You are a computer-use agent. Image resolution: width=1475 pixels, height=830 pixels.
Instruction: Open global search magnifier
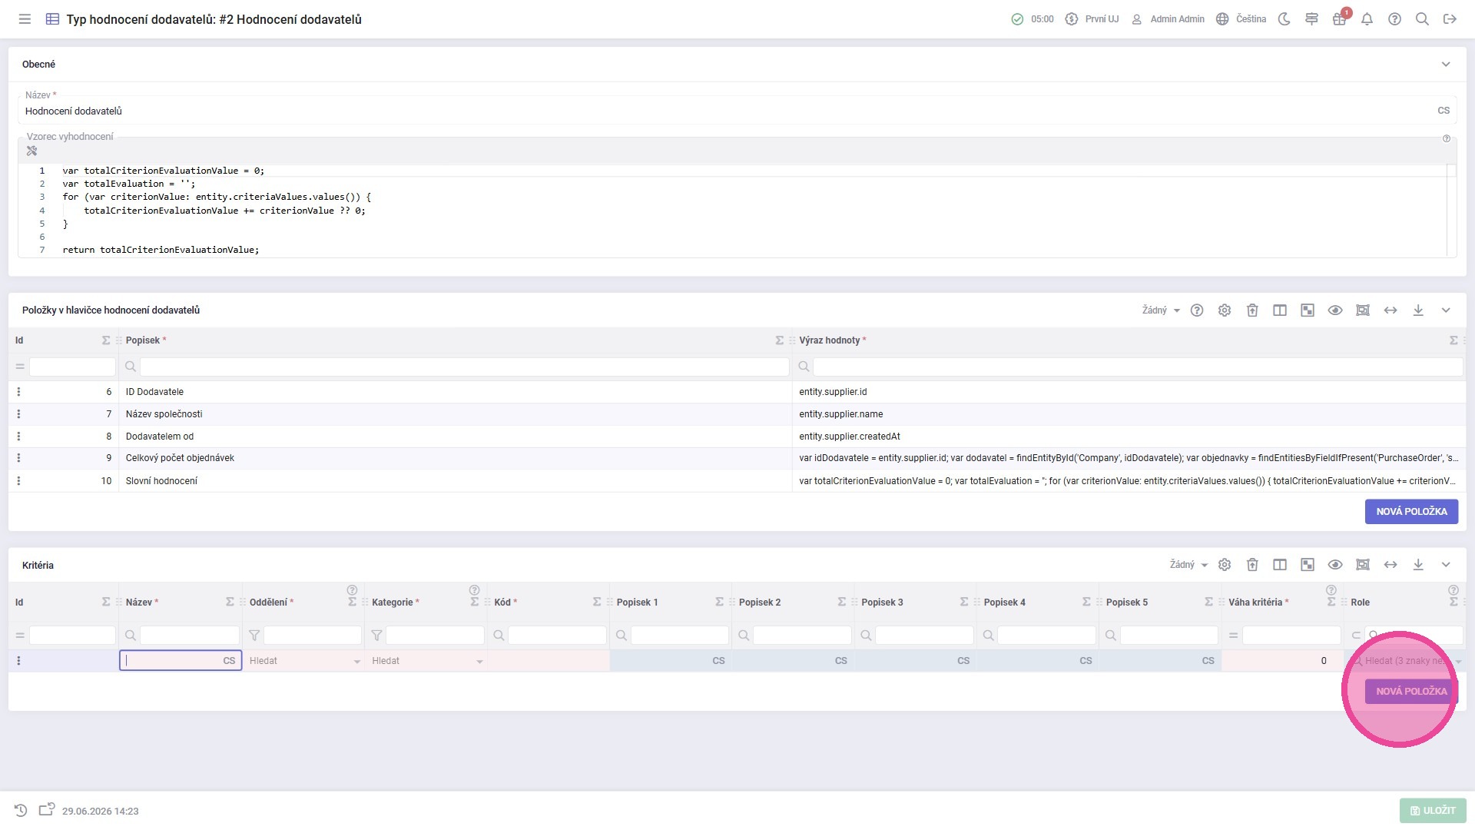tap(1422, 19)
